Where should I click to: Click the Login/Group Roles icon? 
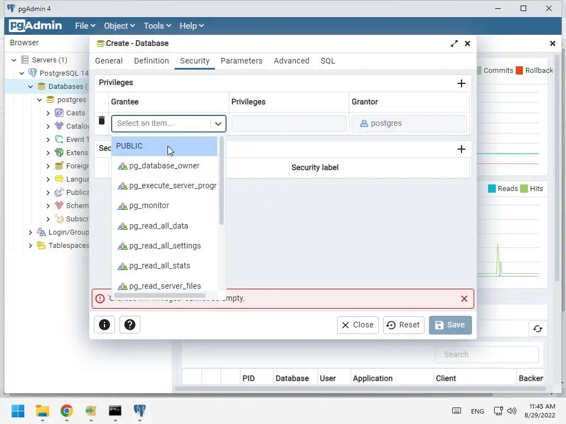pos(41,232)
